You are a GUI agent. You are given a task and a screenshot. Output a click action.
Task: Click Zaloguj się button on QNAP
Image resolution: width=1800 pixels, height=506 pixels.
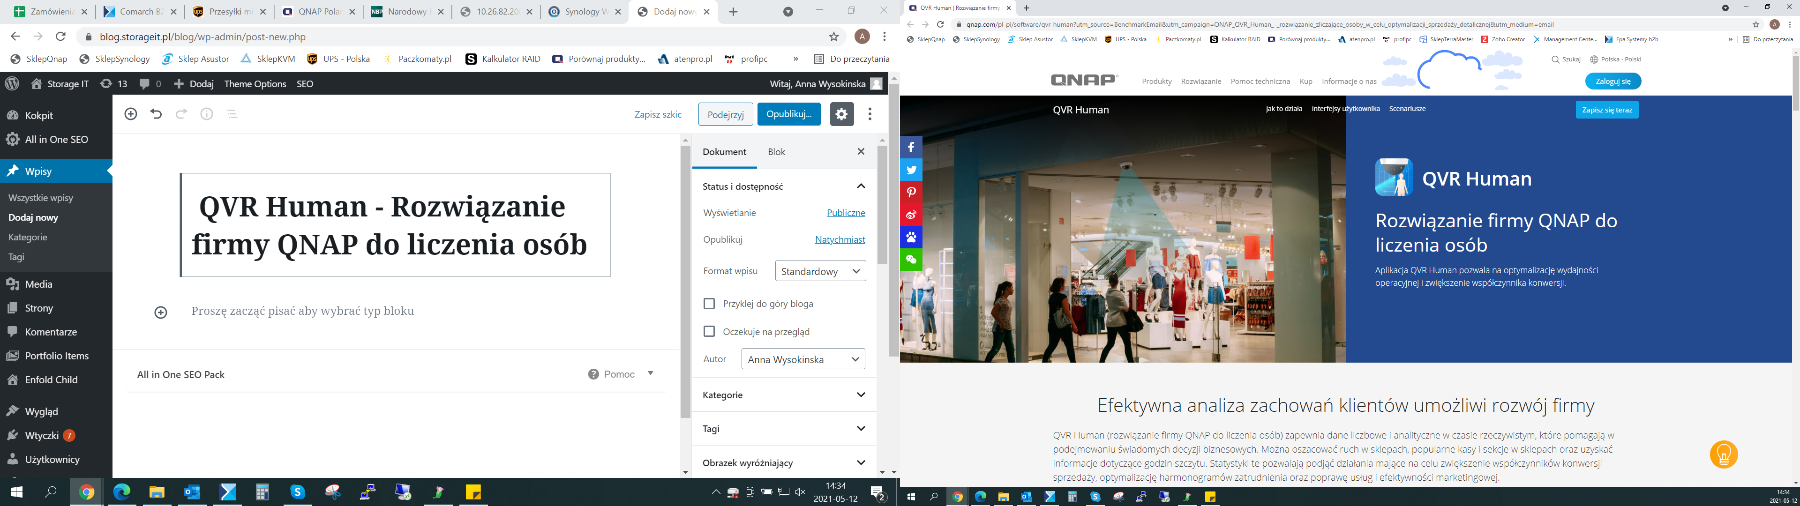pos(1612,81)
